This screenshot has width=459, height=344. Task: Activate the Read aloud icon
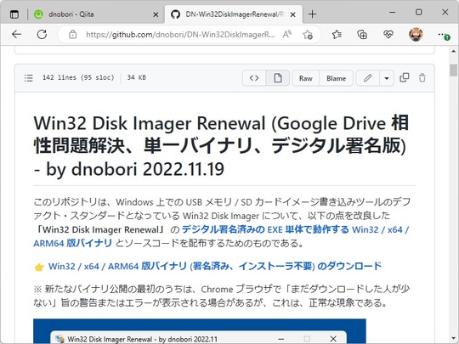(287, 35)
